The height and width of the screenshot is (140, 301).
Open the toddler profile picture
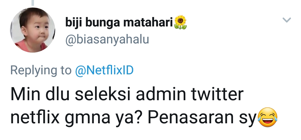33,30
